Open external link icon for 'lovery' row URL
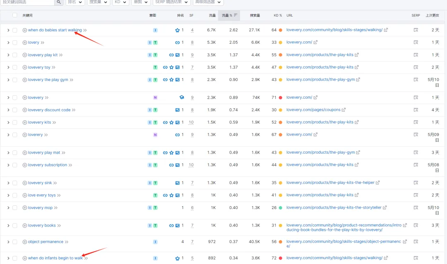 click(x=315, y=43)
